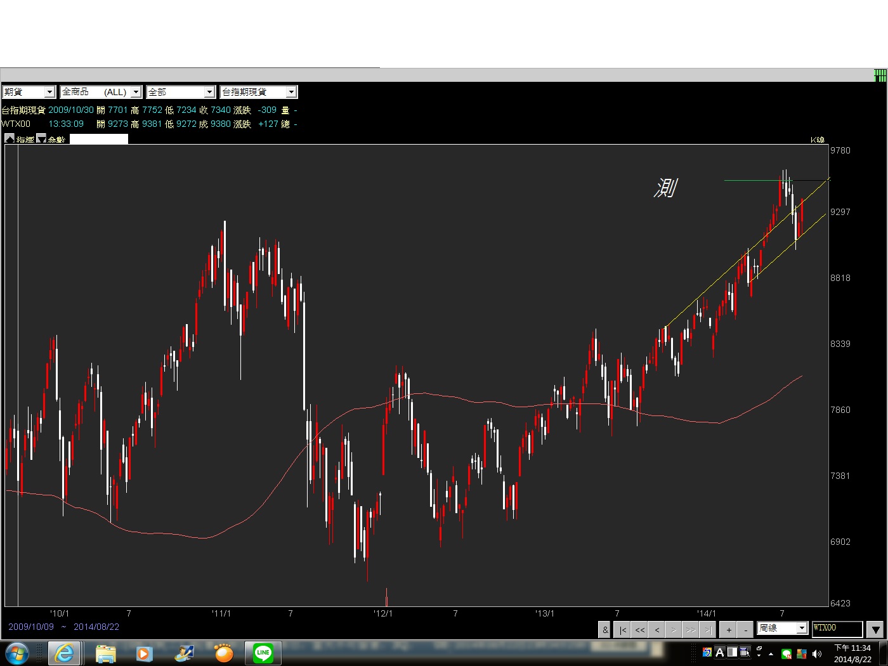This screenshot has width=888, height=666.
Task: Click the down-arrow icon next to 參數
Action: pyautogui.click(x=41, y=138)
